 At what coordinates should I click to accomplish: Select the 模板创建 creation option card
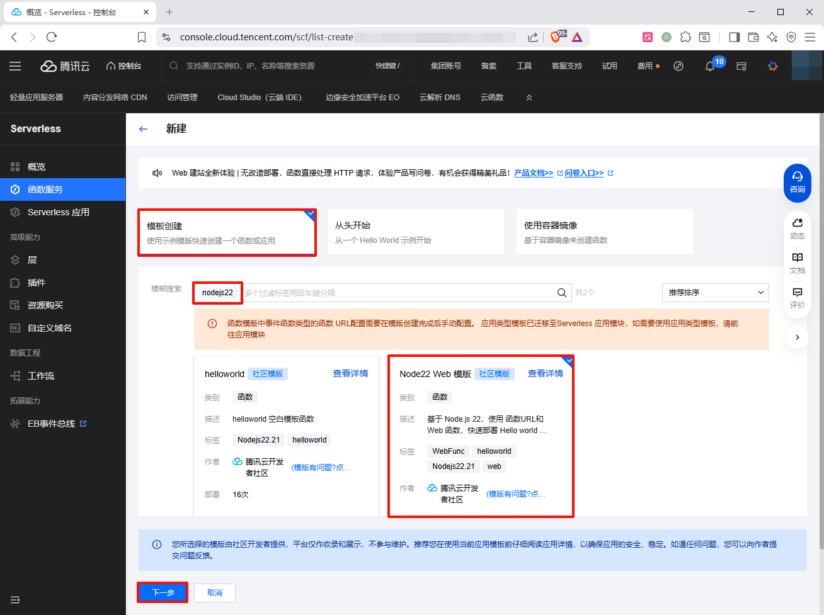(227, 232)
